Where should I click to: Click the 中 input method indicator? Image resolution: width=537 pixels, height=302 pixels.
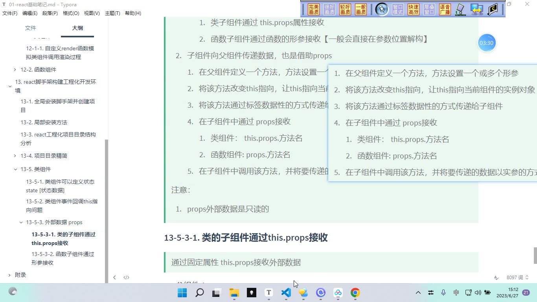coord(456,293)
